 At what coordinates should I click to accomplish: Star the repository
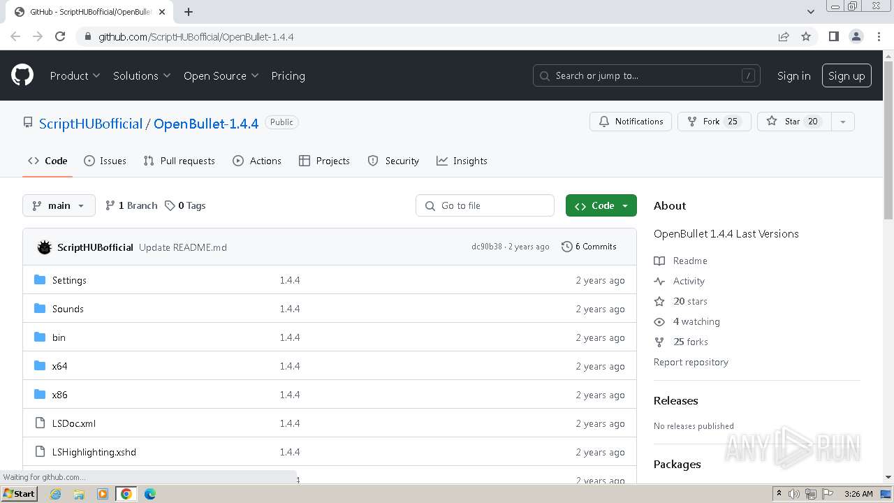tap(794, 122)
